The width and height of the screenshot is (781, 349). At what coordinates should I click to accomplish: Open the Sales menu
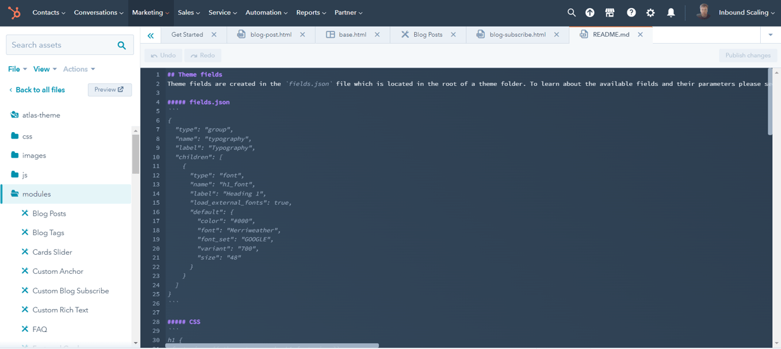pyautogui.click(x=189, y=13)
